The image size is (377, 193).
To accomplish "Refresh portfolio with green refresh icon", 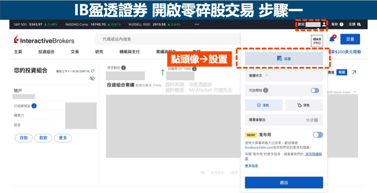I will pyautogui.click(x=92, y=71).
